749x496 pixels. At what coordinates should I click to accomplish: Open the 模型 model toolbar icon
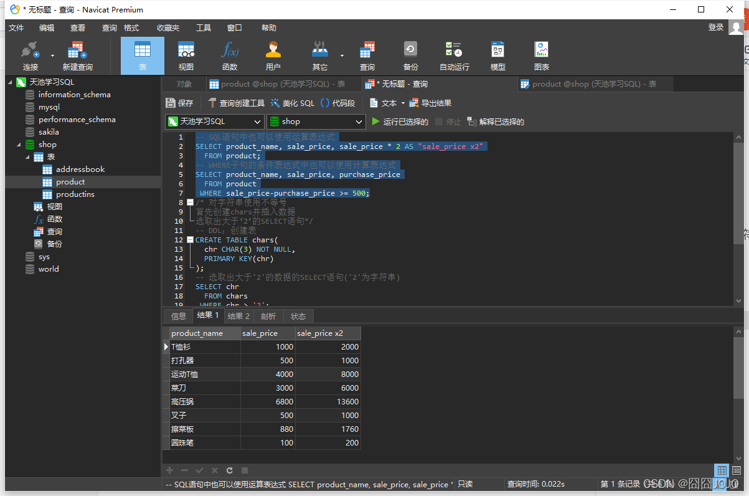[x=497, y=56]
